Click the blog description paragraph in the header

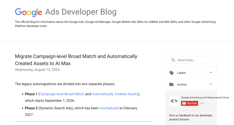115,24
